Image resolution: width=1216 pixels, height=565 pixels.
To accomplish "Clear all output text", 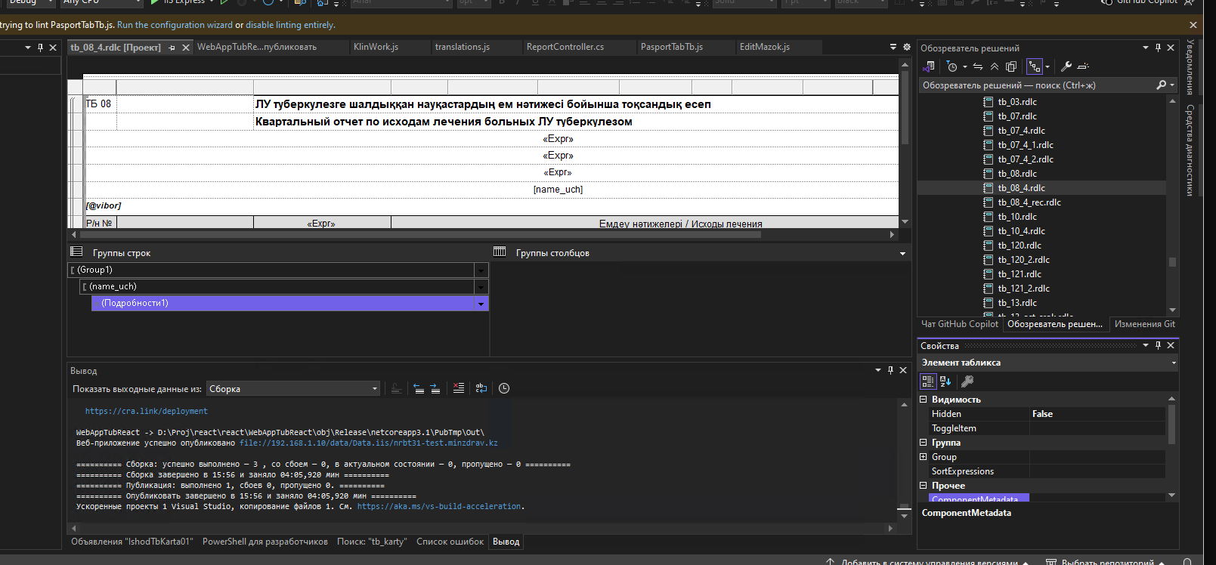I will coord(459,388).
